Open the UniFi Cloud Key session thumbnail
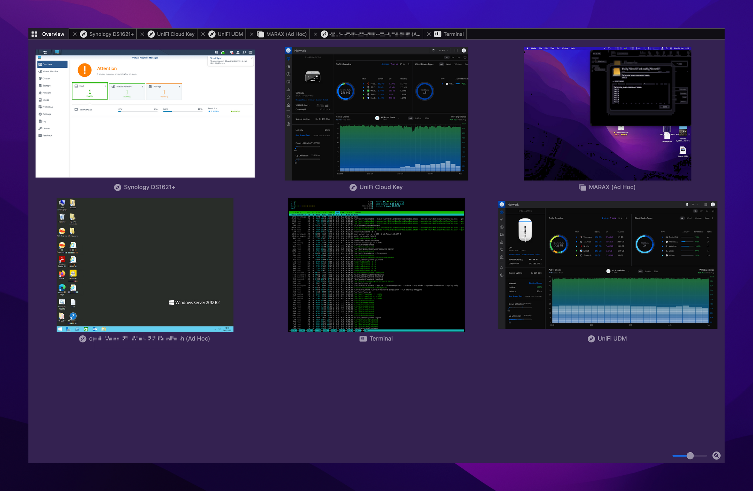 coord(376,113)
